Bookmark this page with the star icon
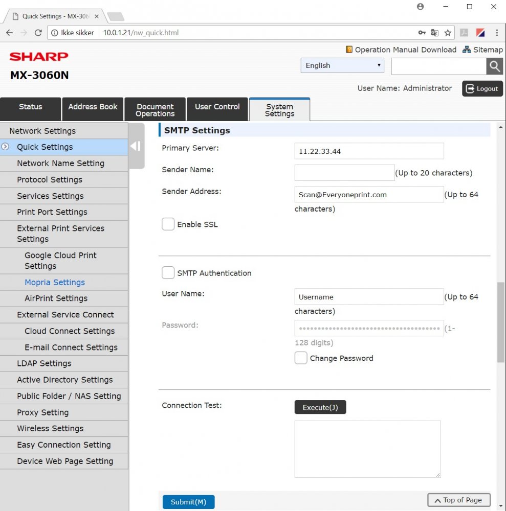 448,33
